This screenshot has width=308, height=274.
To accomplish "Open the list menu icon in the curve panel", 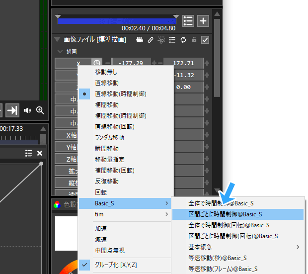I will click(29, 153).
